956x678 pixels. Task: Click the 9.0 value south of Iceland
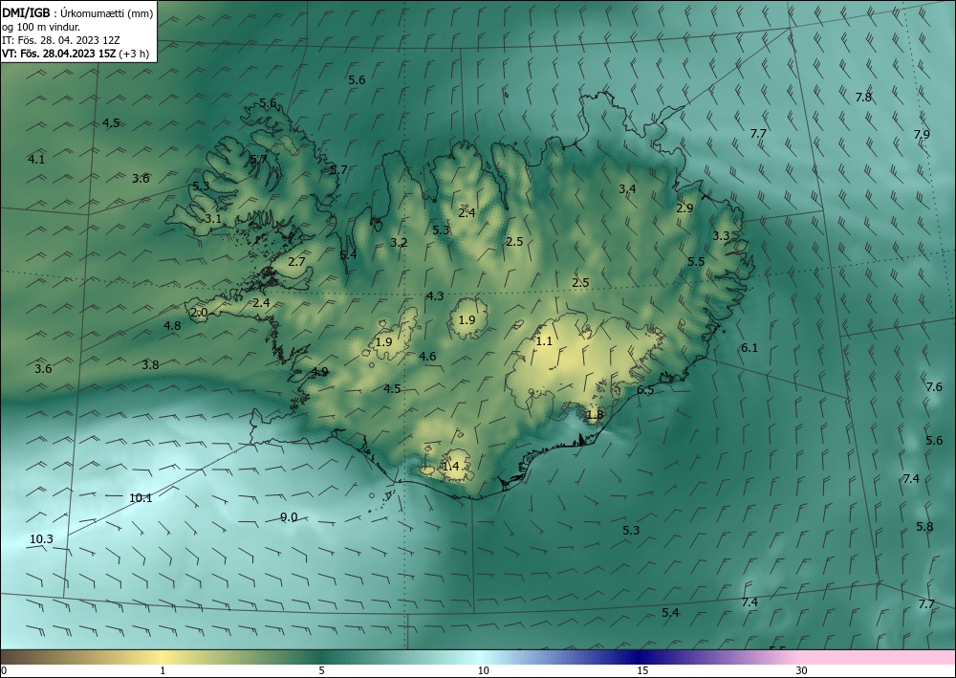289,517
